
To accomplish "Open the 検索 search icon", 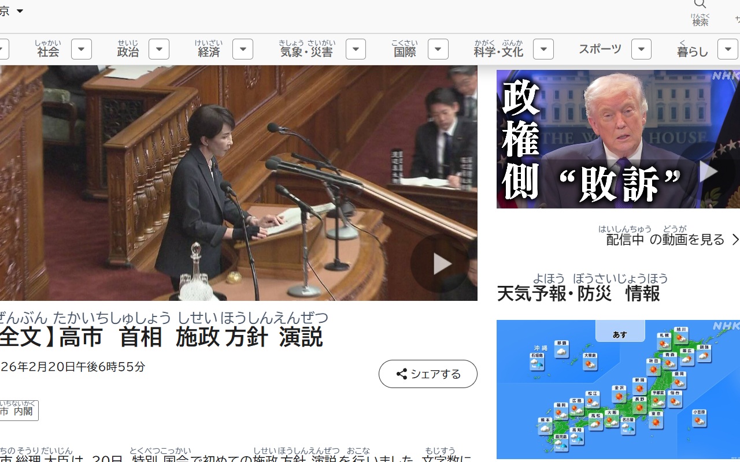I will coord(700,13).
